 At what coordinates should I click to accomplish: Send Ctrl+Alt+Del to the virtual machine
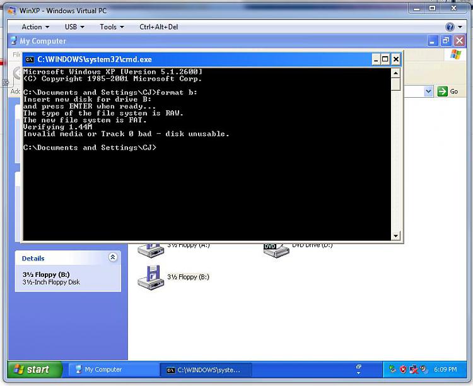(x=159, y=27)
